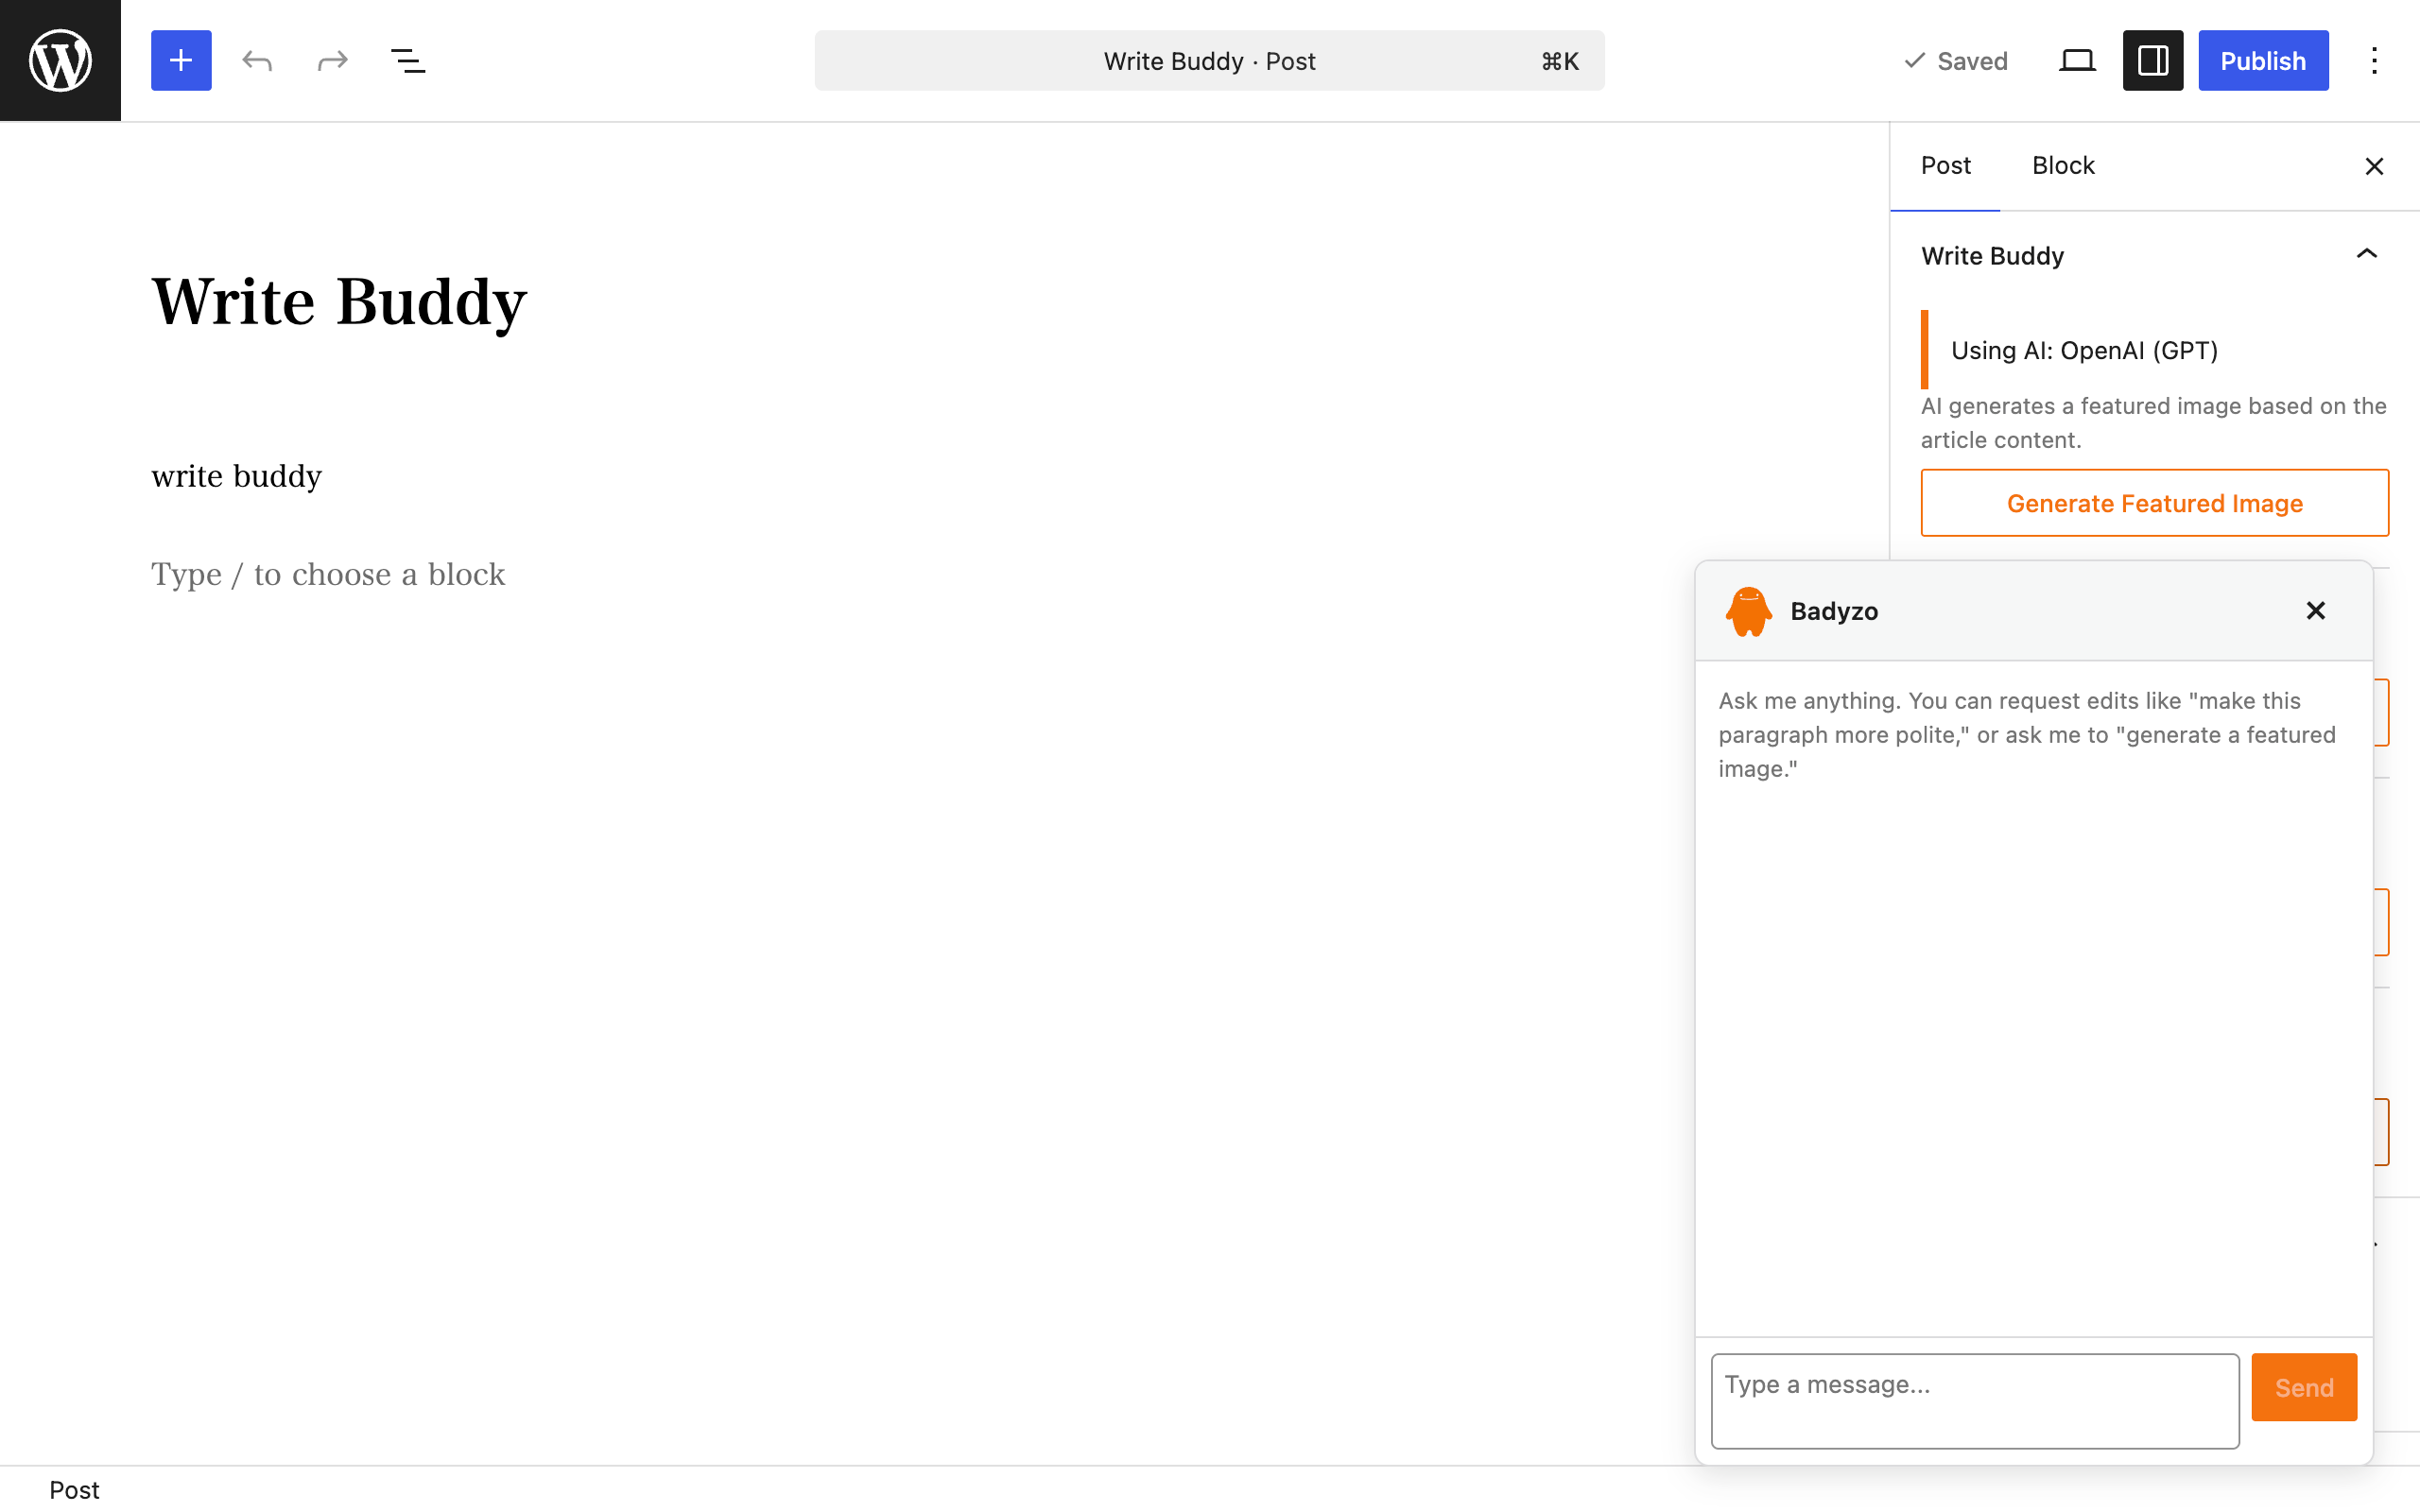
Task: Click the Ask me anything chat hint text
Action: click(2027, 735)
